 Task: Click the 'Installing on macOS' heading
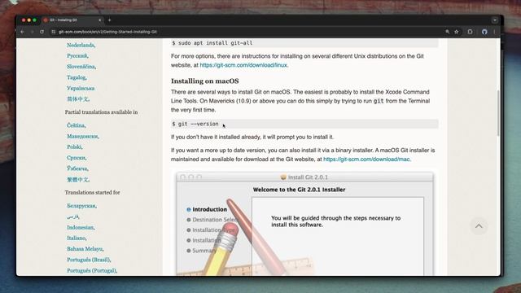204,81
